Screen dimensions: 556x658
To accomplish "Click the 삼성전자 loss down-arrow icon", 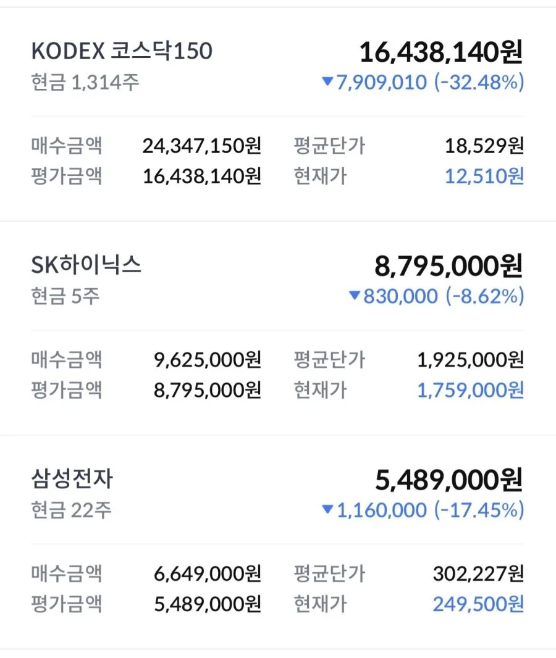I will 327,509.
